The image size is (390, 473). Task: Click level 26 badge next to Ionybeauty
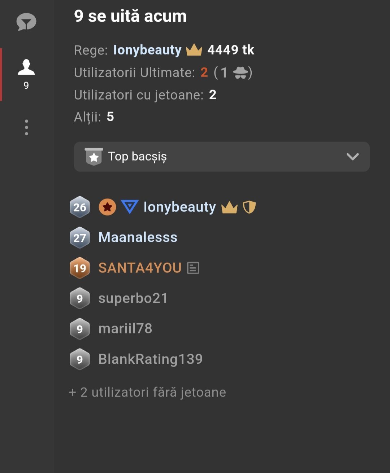(80, 207)
